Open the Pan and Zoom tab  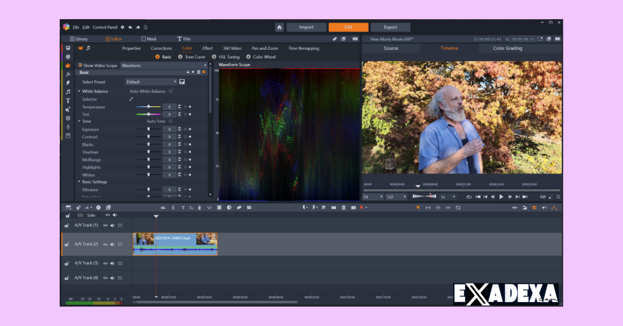[x=265, y=48]
